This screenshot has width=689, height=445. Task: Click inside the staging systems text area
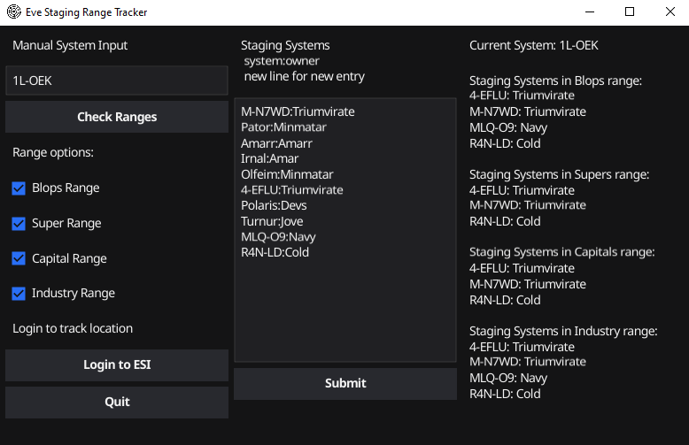tap(345, 230)
